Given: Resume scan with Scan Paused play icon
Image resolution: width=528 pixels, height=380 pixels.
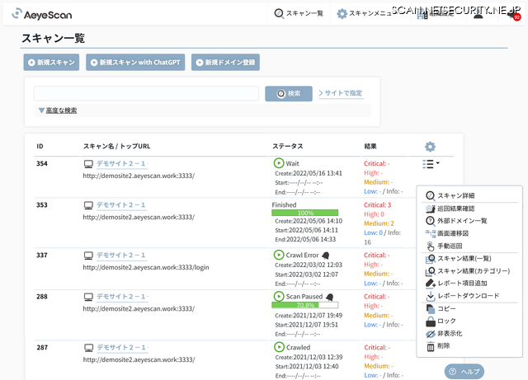Looking at the screenshot, I should (278, 296).
